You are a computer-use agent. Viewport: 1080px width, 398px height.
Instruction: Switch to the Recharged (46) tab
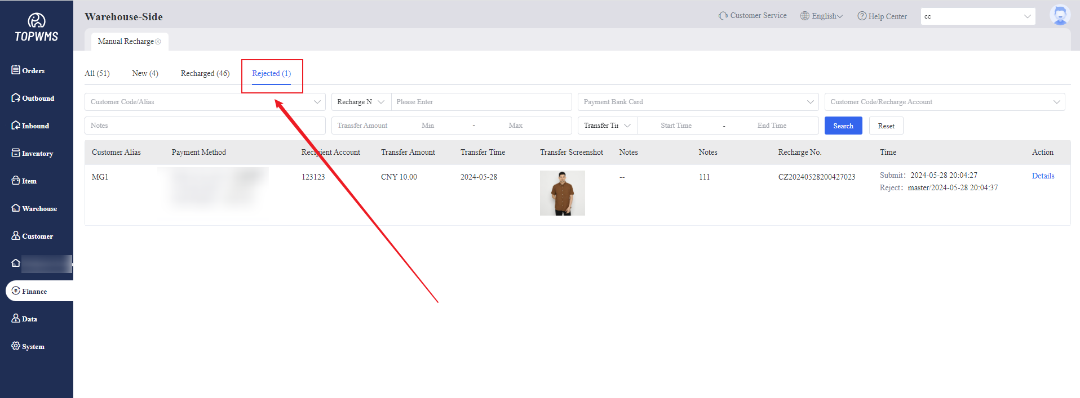coord(205,73)
